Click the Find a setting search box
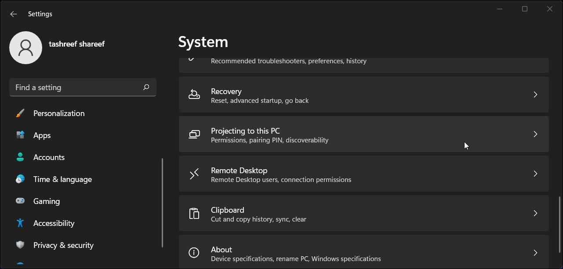The image size is (563, 269). pos(83,87)
